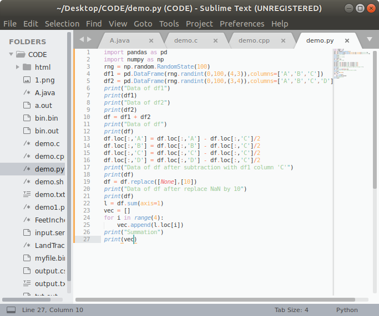This screenshot has height=316, width=379.
Task: Click the code icon beside demo.c
Action: (x=27, y=143)
